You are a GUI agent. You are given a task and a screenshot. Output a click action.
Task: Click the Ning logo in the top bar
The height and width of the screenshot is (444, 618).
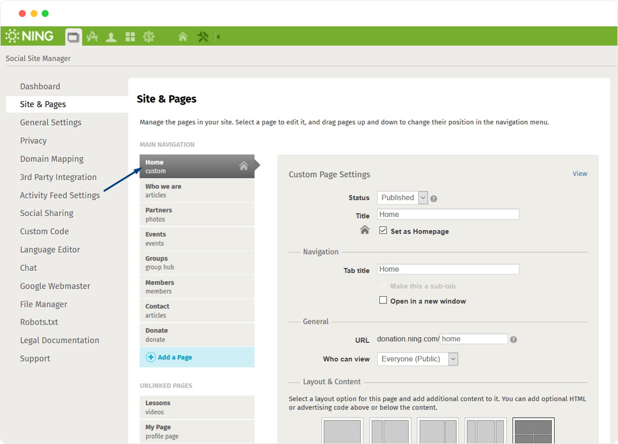(30, 36)
